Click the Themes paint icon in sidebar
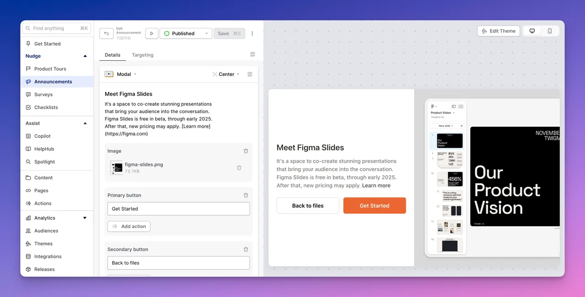 pyautogui.click(x=28, y=244)
